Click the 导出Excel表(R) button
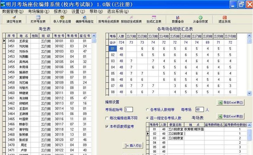 pyautogui.click(x=230, y=116)
